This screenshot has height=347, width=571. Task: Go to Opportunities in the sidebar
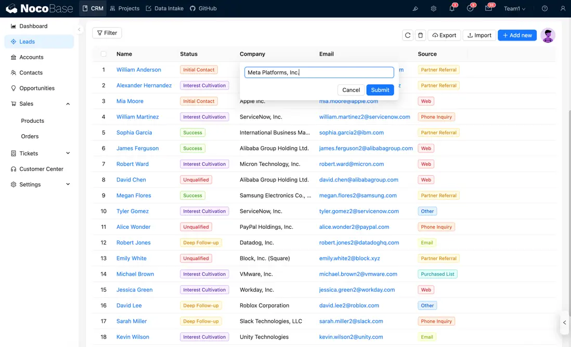[37, 88]
